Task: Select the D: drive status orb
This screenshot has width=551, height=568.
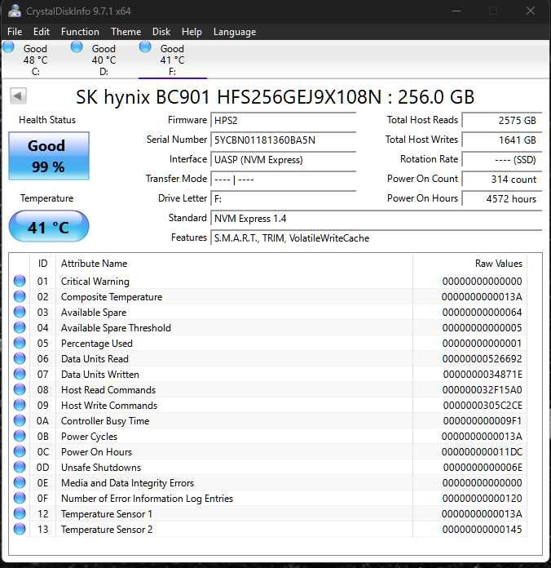Action: coord(77,47)
